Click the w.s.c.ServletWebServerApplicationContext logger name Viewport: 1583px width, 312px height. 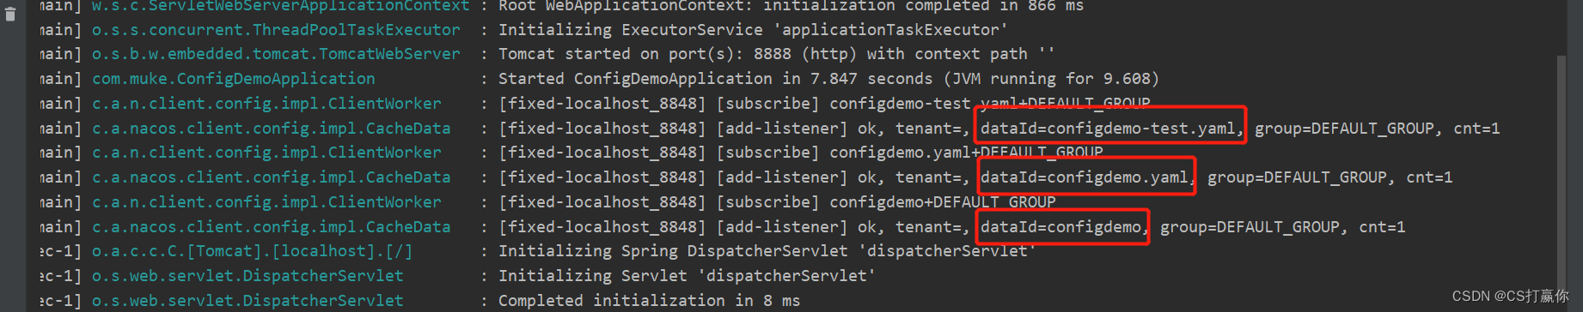click(281, 6)
